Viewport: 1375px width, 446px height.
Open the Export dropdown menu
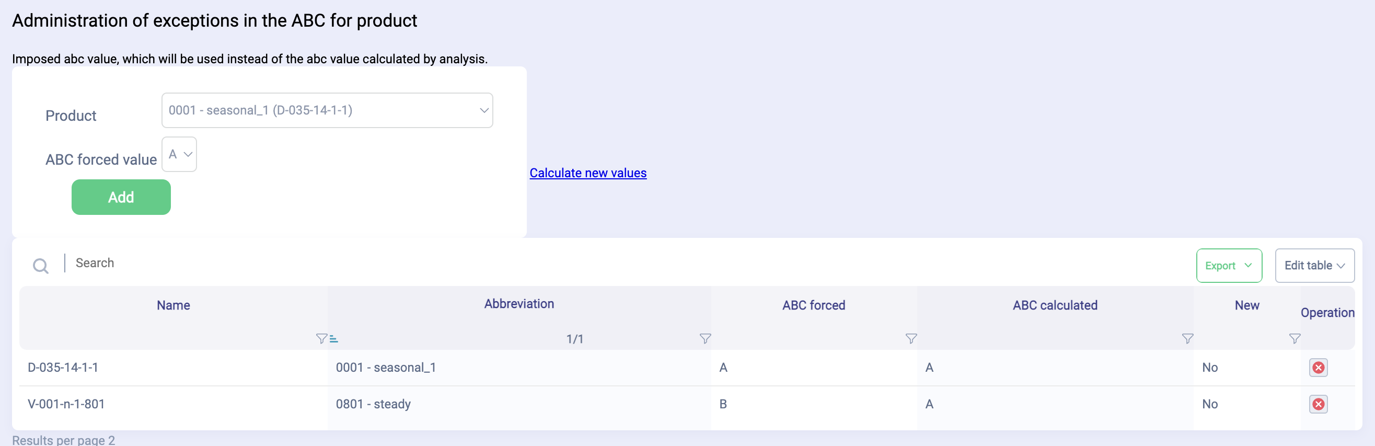coord(1228,266)
